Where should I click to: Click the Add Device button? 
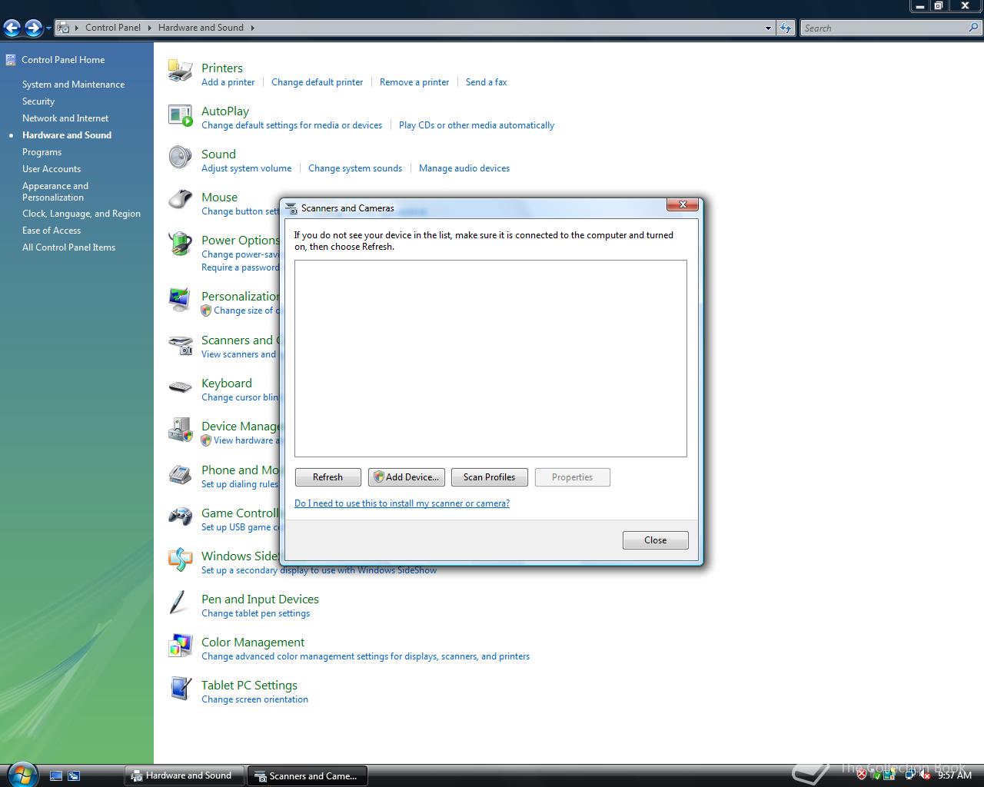pos(406,477)
